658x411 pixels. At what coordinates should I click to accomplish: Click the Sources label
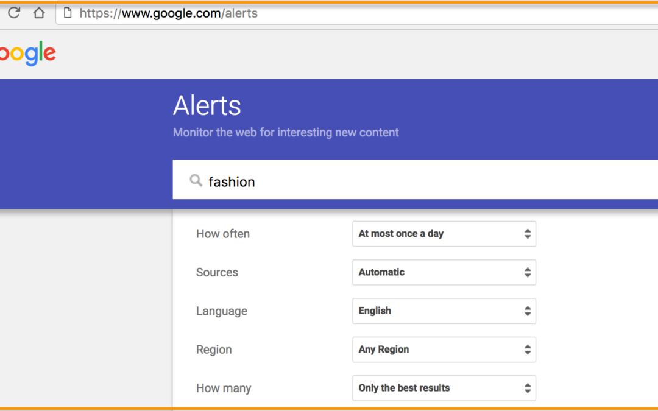(x=217, y=272)
